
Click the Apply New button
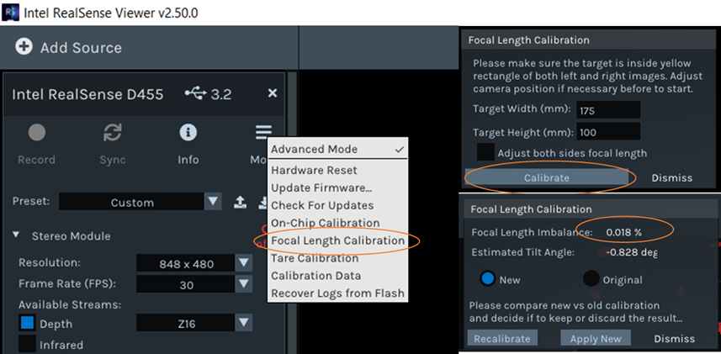595,338
